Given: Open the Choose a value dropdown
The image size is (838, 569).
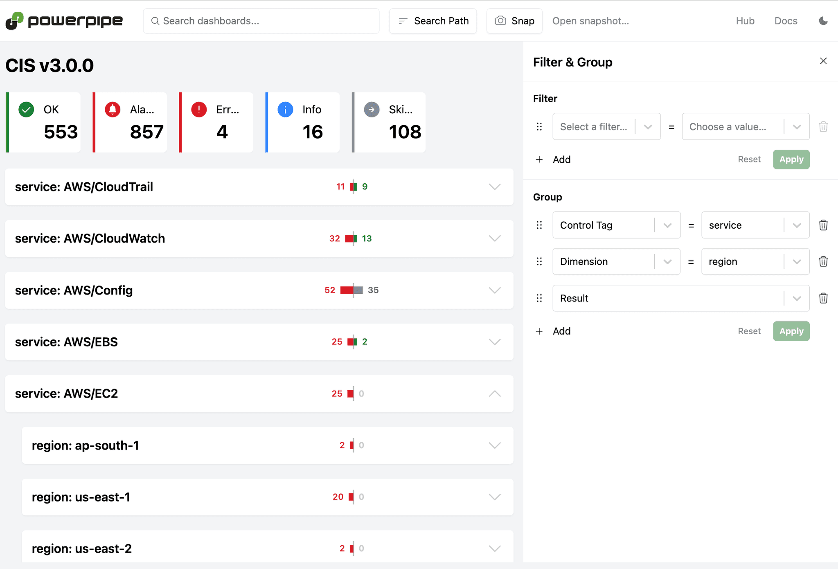Looking at the screenshot, I should pyautogui.click(x=746, y=127).
